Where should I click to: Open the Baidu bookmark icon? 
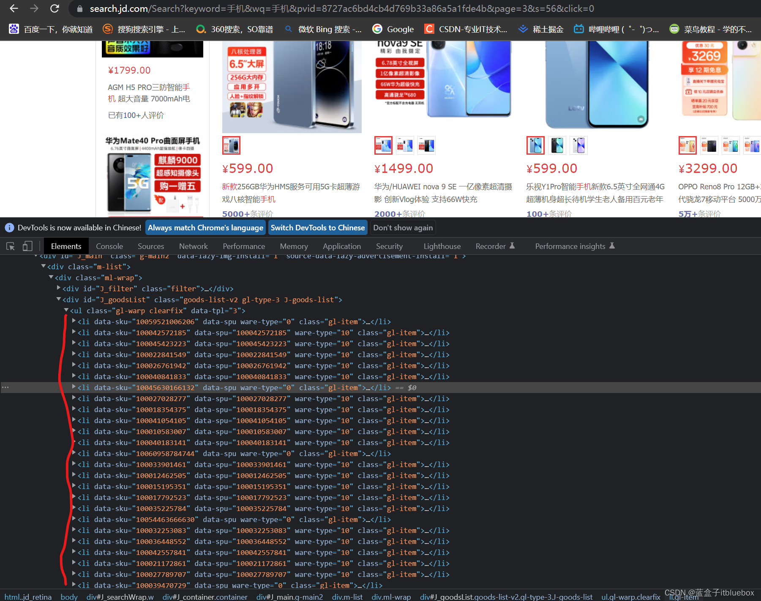point(14,29)
